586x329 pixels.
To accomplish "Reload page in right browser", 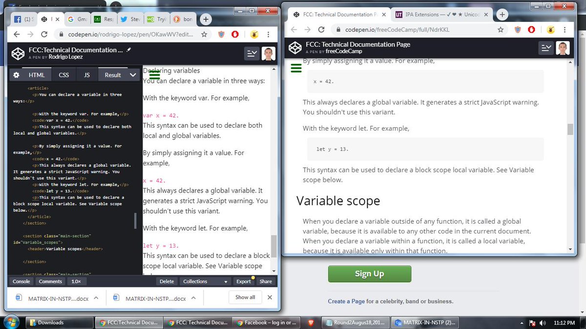I will coord(321,29).
